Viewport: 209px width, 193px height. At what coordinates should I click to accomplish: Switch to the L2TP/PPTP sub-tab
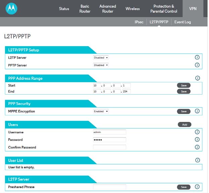click(159, 22)
